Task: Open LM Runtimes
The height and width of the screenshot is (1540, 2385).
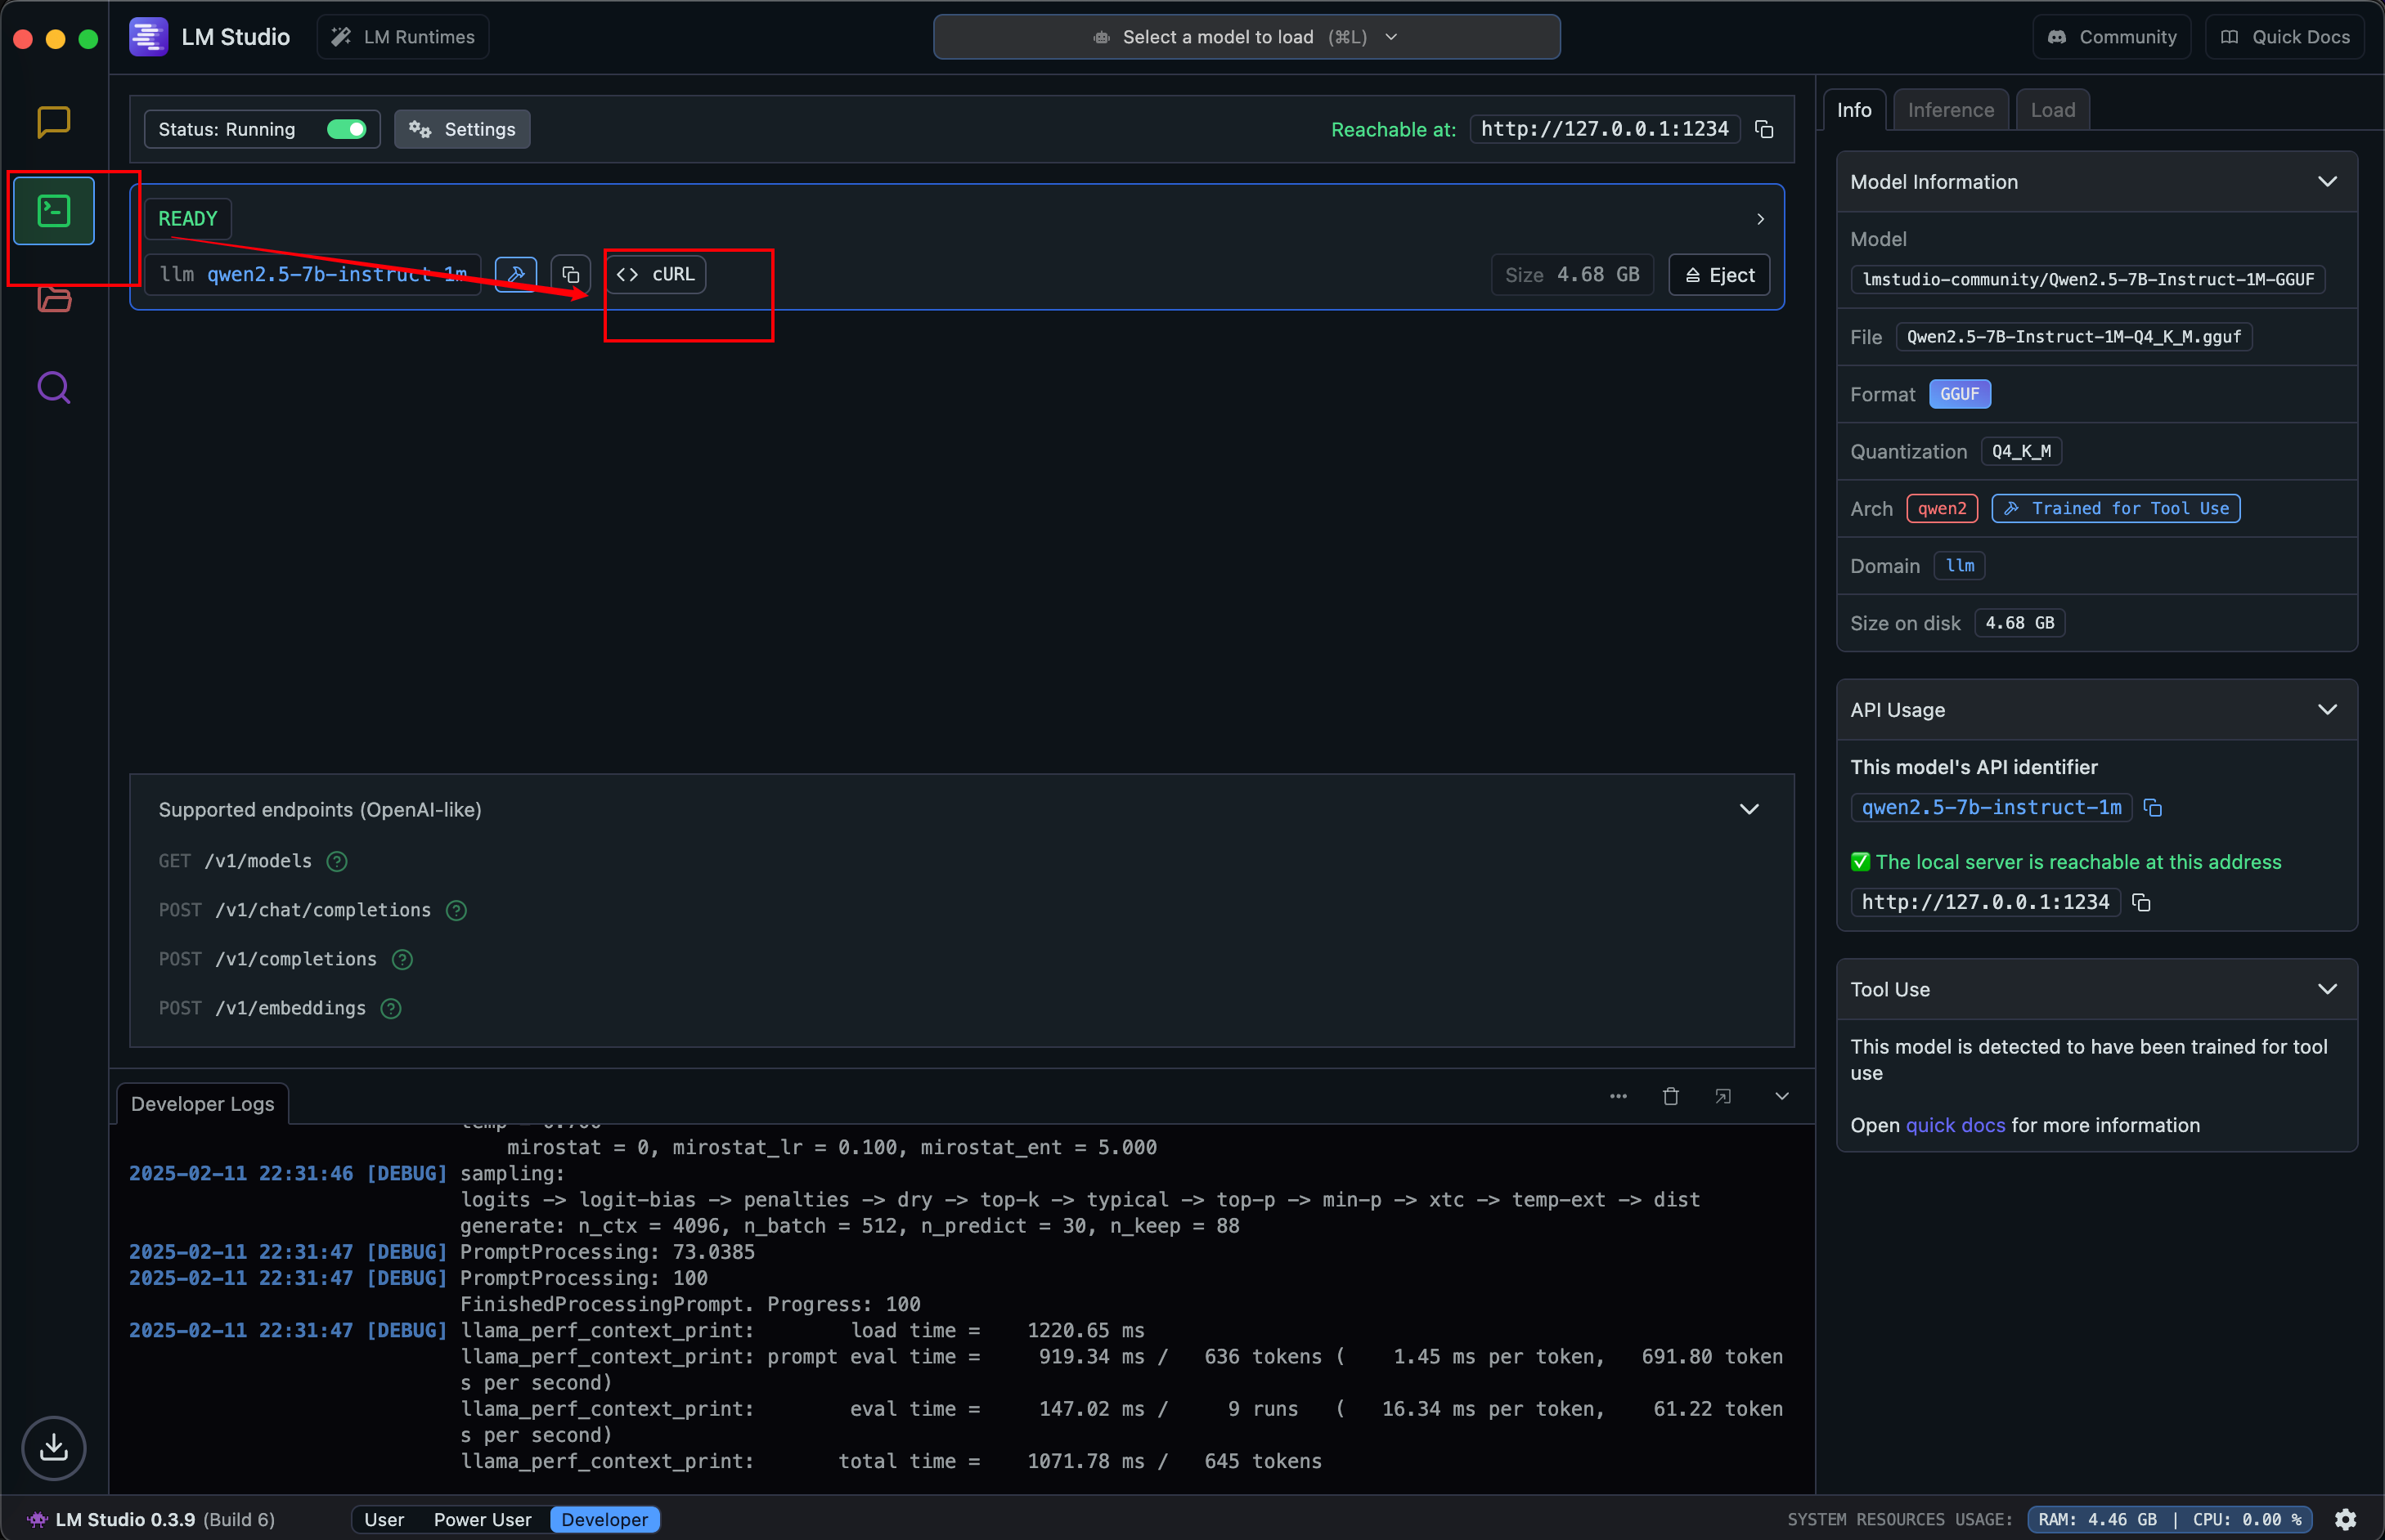Action: coord(403,37)
